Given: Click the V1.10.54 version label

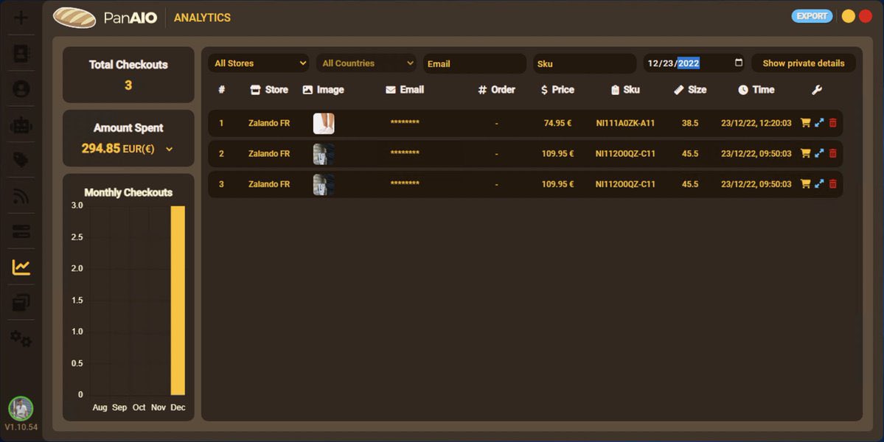Looking at the screenshot, I should [21, 427].
